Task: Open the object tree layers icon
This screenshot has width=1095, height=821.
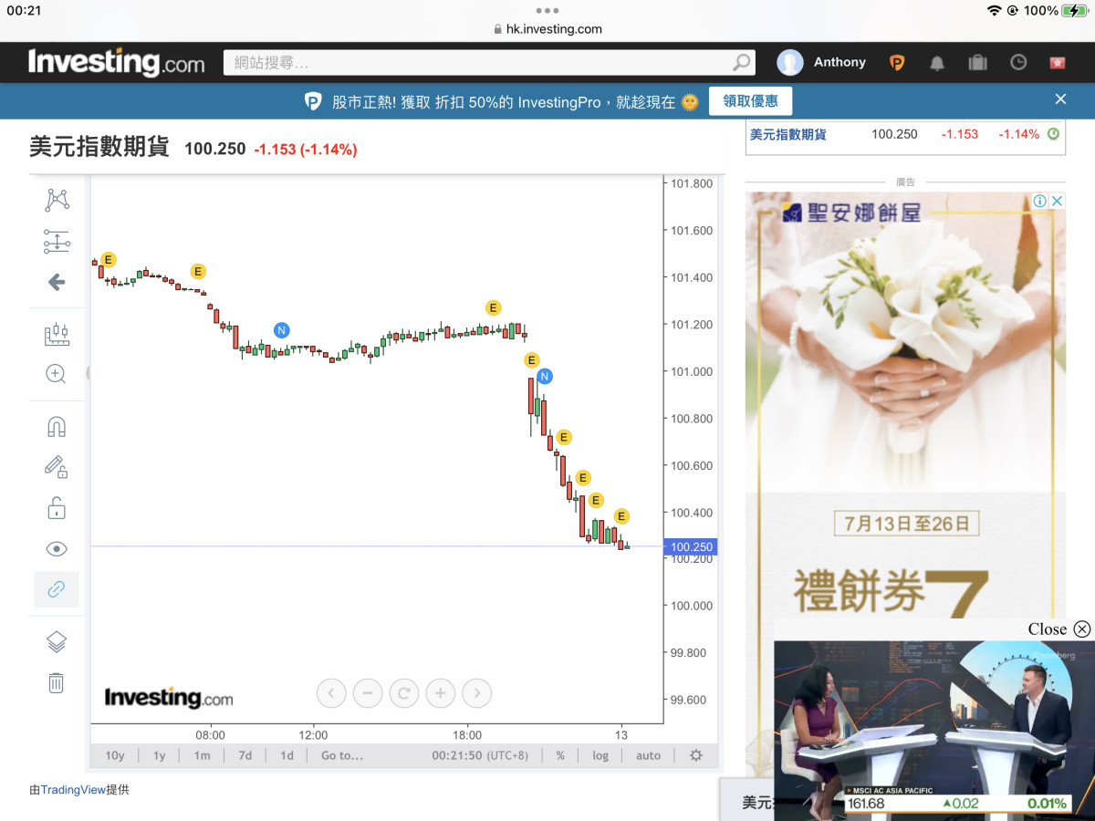Action: [x=57, y=642]
